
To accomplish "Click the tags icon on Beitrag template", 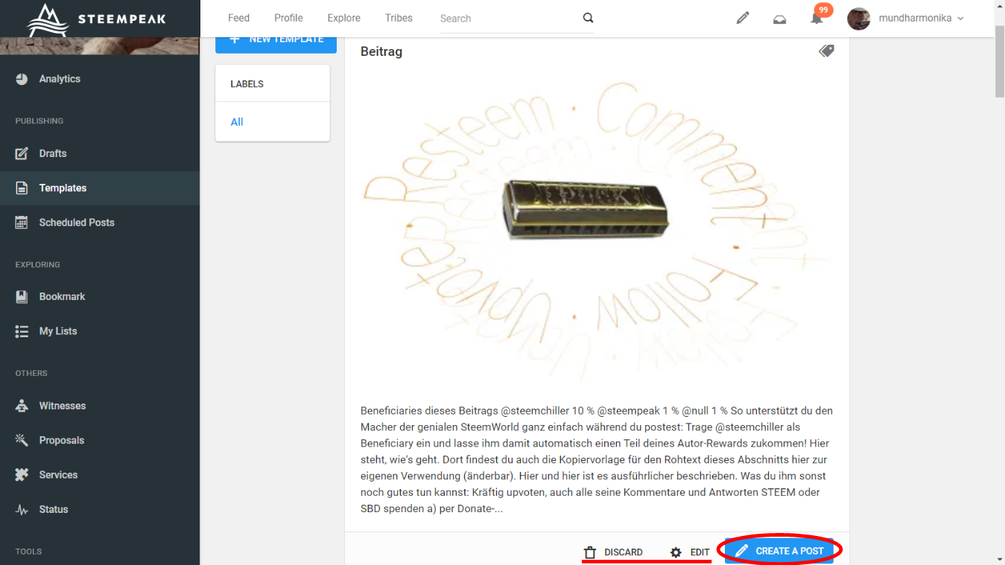I will tap(826, 51).
